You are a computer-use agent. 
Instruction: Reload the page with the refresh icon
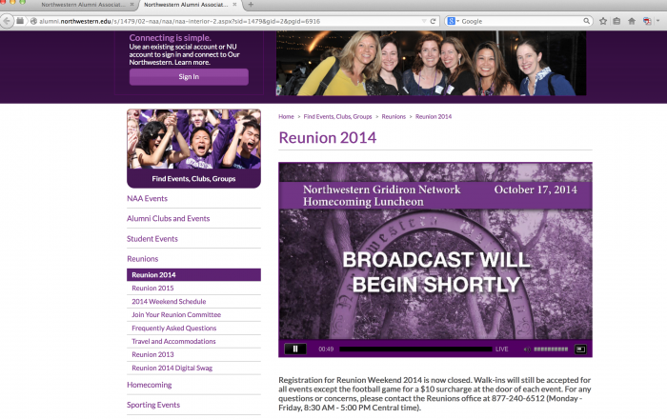point(433,21)
